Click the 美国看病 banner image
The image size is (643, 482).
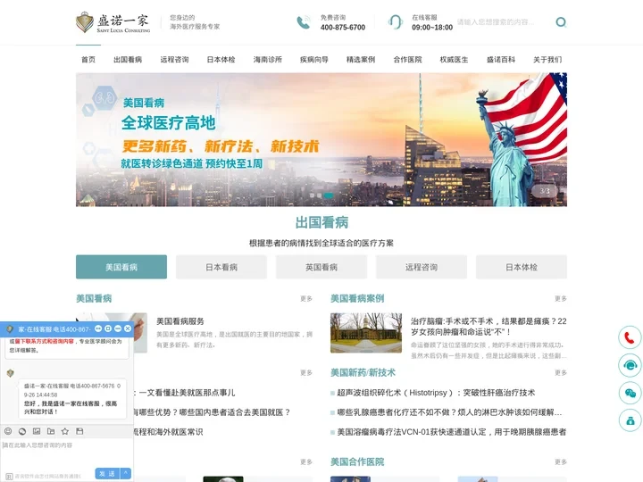click(321, 139)
